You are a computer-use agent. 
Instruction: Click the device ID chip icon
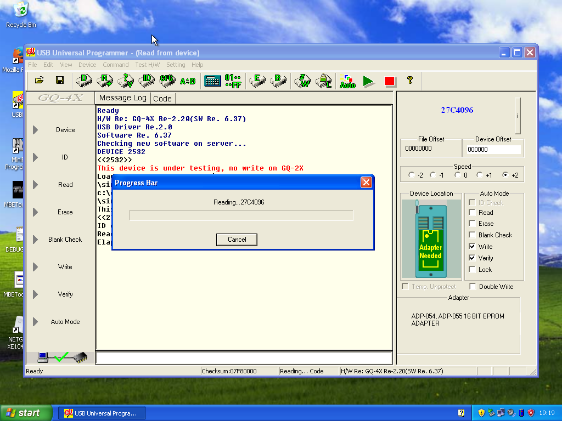tap(147, 81)
